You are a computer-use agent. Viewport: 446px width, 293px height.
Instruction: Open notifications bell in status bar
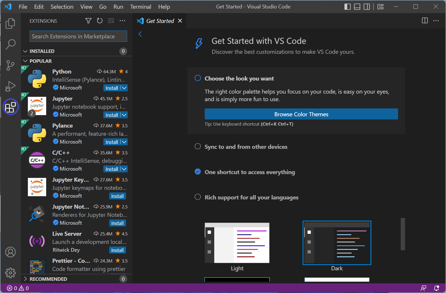pos(436,288)
